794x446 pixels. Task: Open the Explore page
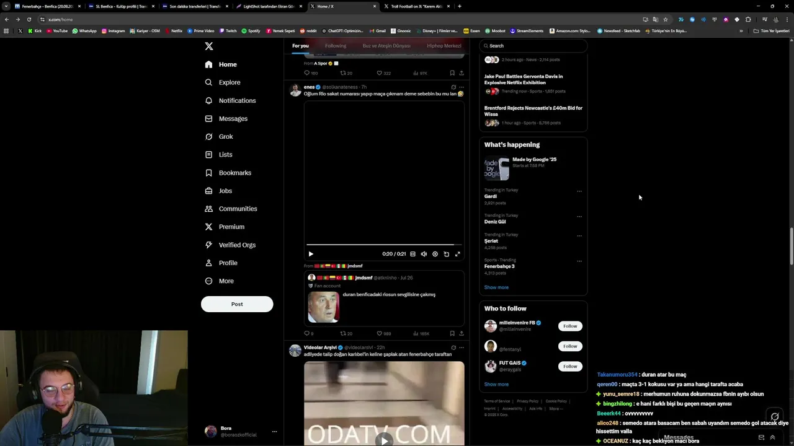pos(223,82)
